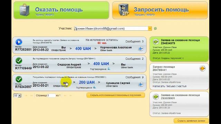The height and width of the screenshot is (124, 221).
Task: Open the Подтверждение icon in 200 UAH row
Action: 95,87
